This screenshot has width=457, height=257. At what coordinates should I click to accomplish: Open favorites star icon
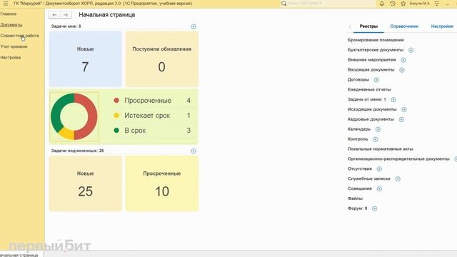click(x=403, y=4)
